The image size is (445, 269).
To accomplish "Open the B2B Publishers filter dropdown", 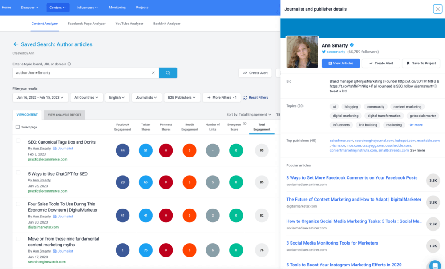I will tap(182, 97).
